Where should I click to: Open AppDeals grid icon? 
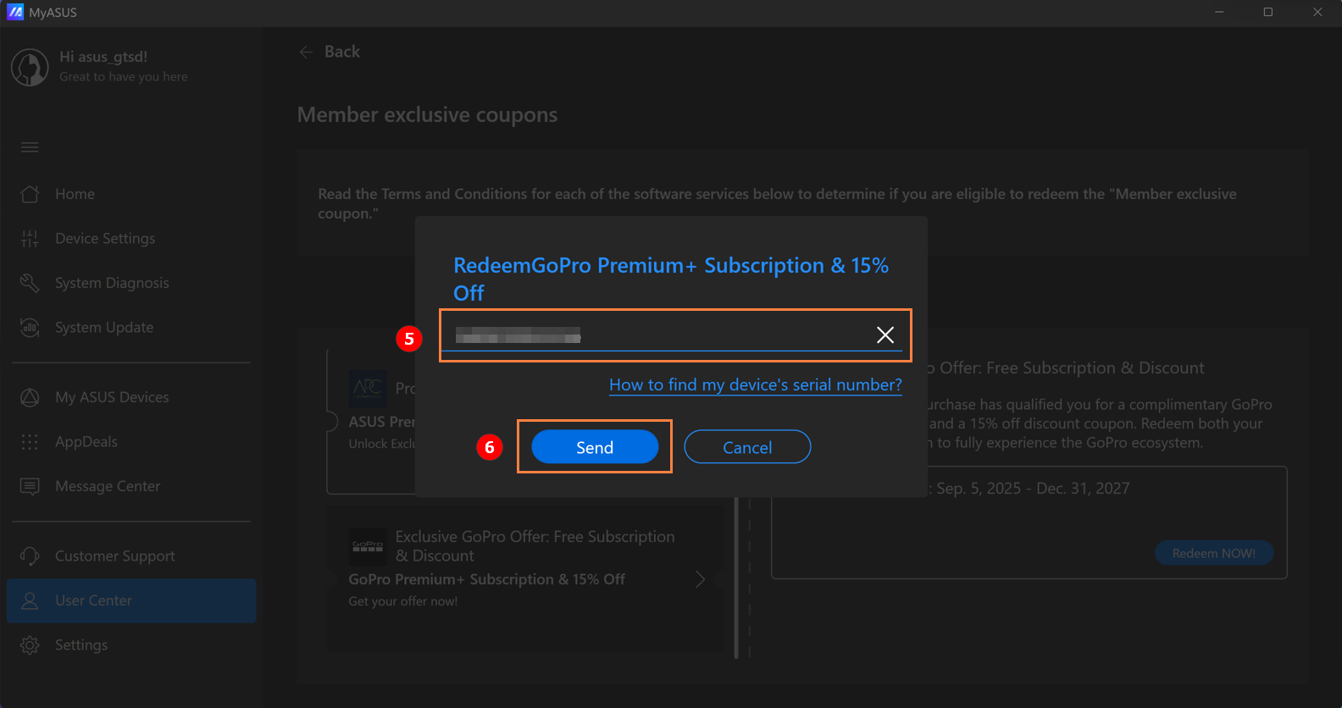pyautogui.click(x=30, y=442)
